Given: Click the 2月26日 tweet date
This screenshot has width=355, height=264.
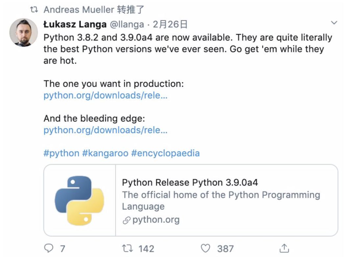Looking at the screenshot, I should [170, 24].
